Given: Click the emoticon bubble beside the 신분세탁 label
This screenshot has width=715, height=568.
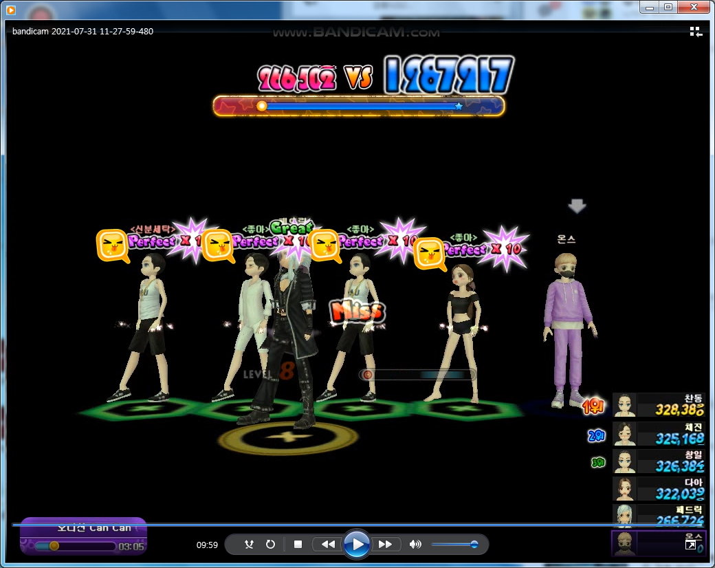Looking at the screenshot, I should coord(112,246).
